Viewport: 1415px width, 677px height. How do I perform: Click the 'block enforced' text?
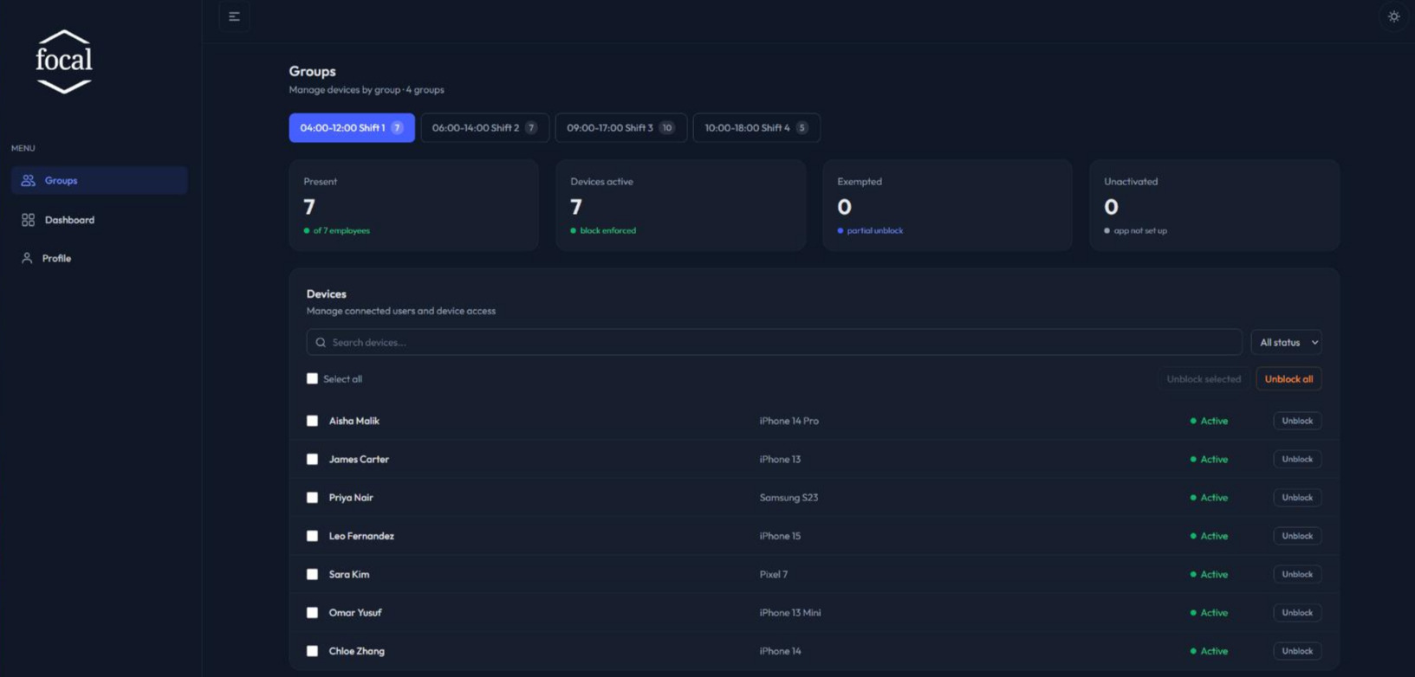click(607, 230)
